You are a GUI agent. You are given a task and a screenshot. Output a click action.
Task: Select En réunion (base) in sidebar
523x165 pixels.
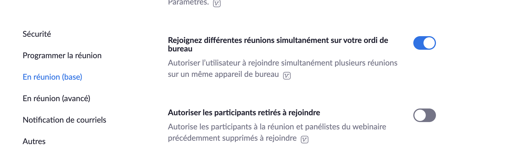pos(52,77)
